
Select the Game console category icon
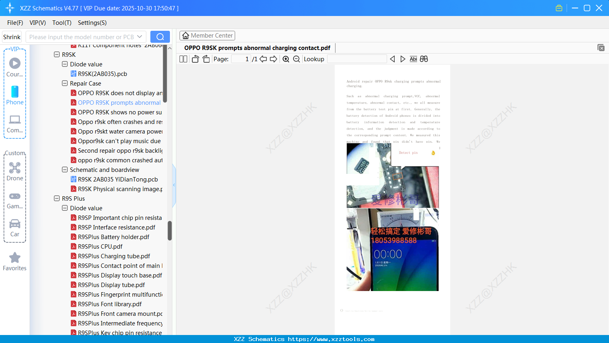15,200
